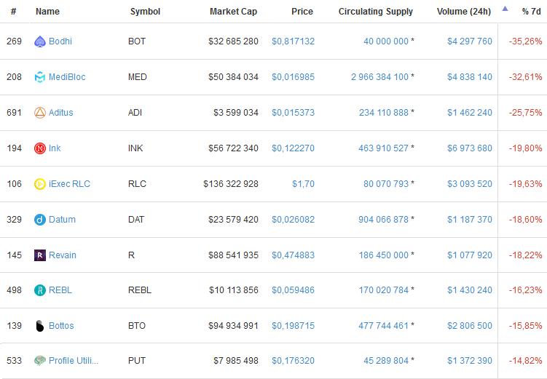547x379 pixels.
Task: Click iExec RLC volume $3 093 520
Action: pos(470,184)
